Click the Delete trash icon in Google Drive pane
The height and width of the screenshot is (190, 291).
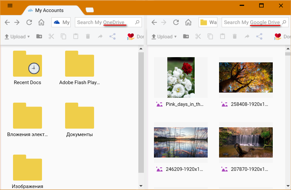click(x=235, y=36)
